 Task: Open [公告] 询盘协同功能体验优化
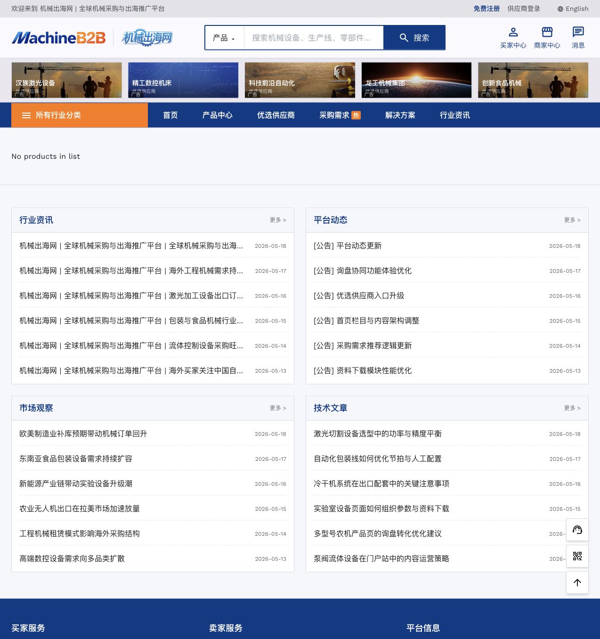pos(363,271)
